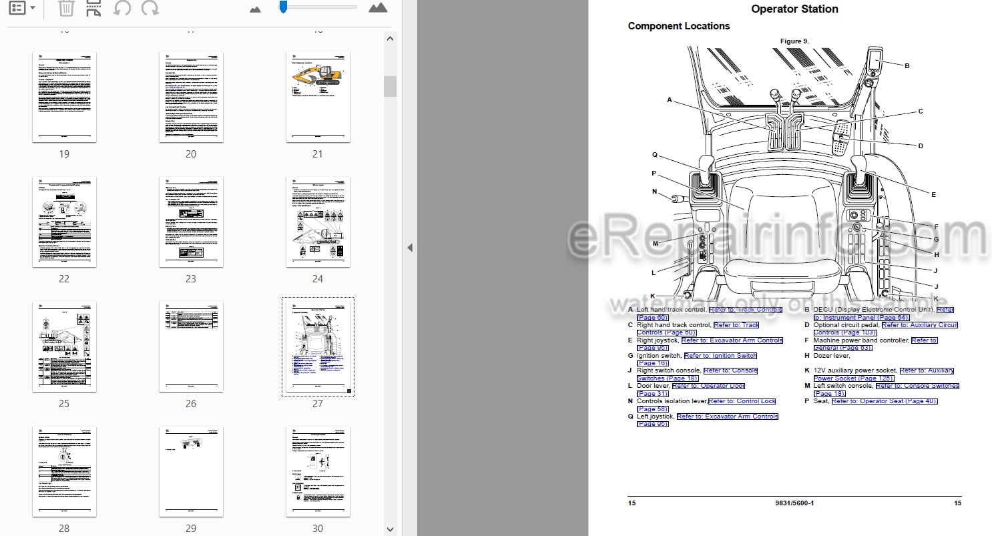Follow the Right hand track control reference link
This screenshot has width=992, height=536.
point(736,325)
